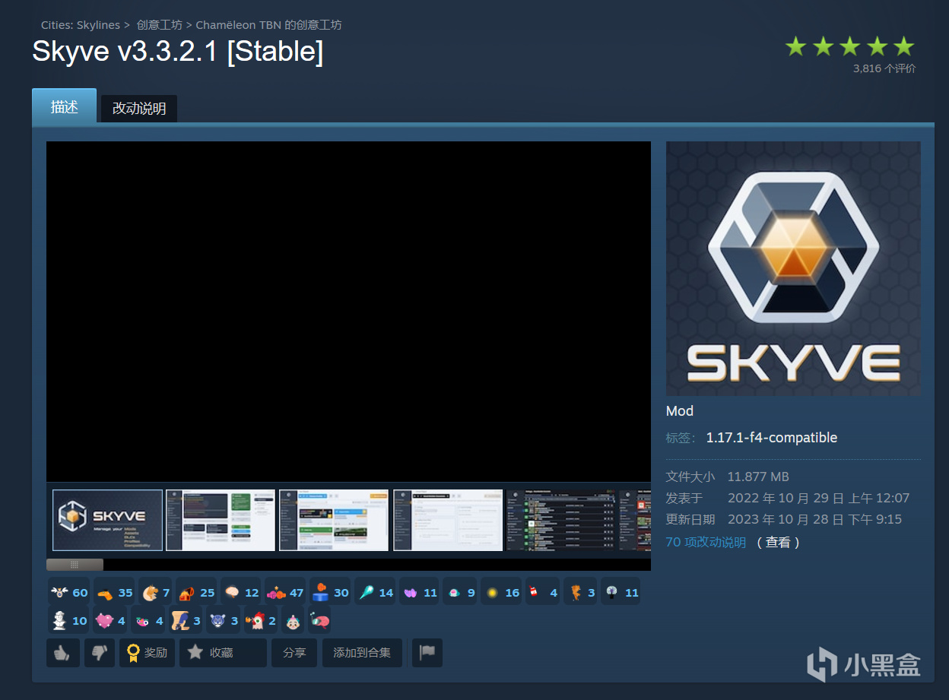This screenshot has width=949, height=700.
Task: Click the 3,816 个评价 ratings text
Action: click(884, 68)
